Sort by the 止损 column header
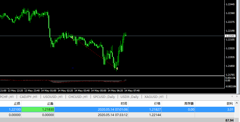240x122 pixels. 17,104
